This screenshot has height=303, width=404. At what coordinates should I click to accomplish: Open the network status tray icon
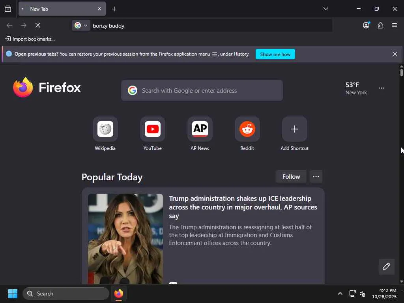tap(352, 294)
